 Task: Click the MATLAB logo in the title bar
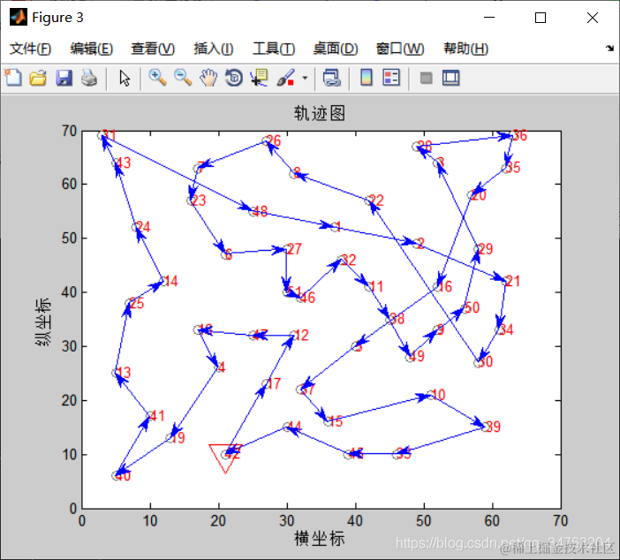[x=19, y=17]
